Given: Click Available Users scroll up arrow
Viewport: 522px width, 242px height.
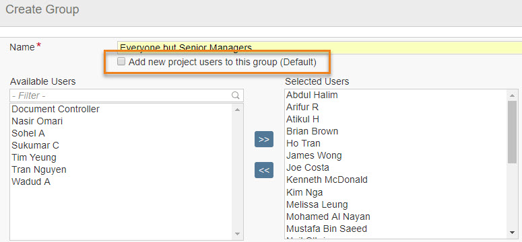Looking at the screenshot, I should tap(237, 110).
